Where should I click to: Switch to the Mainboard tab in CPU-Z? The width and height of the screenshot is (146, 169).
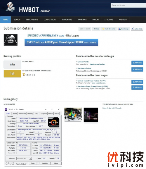pos(22,114)
